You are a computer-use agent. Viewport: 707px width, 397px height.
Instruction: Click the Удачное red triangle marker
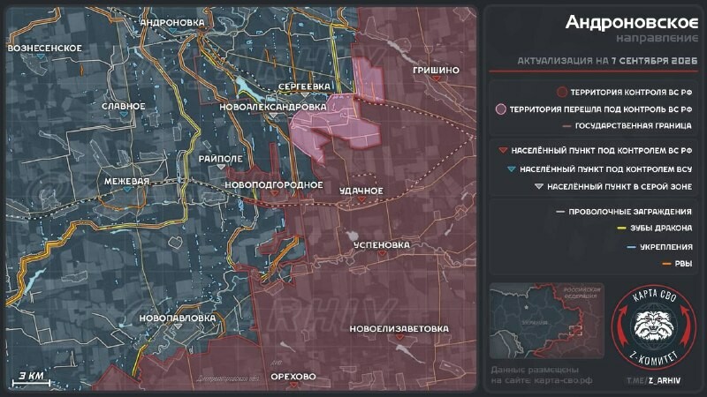click(361, 199)
